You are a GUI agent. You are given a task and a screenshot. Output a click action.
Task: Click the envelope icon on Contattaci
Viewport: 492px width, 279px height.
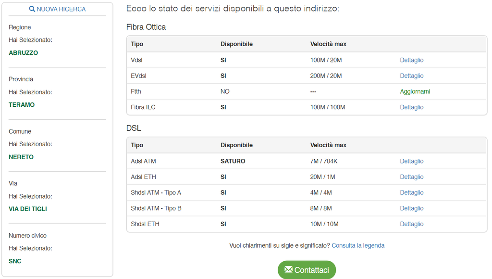coord(288,269)
